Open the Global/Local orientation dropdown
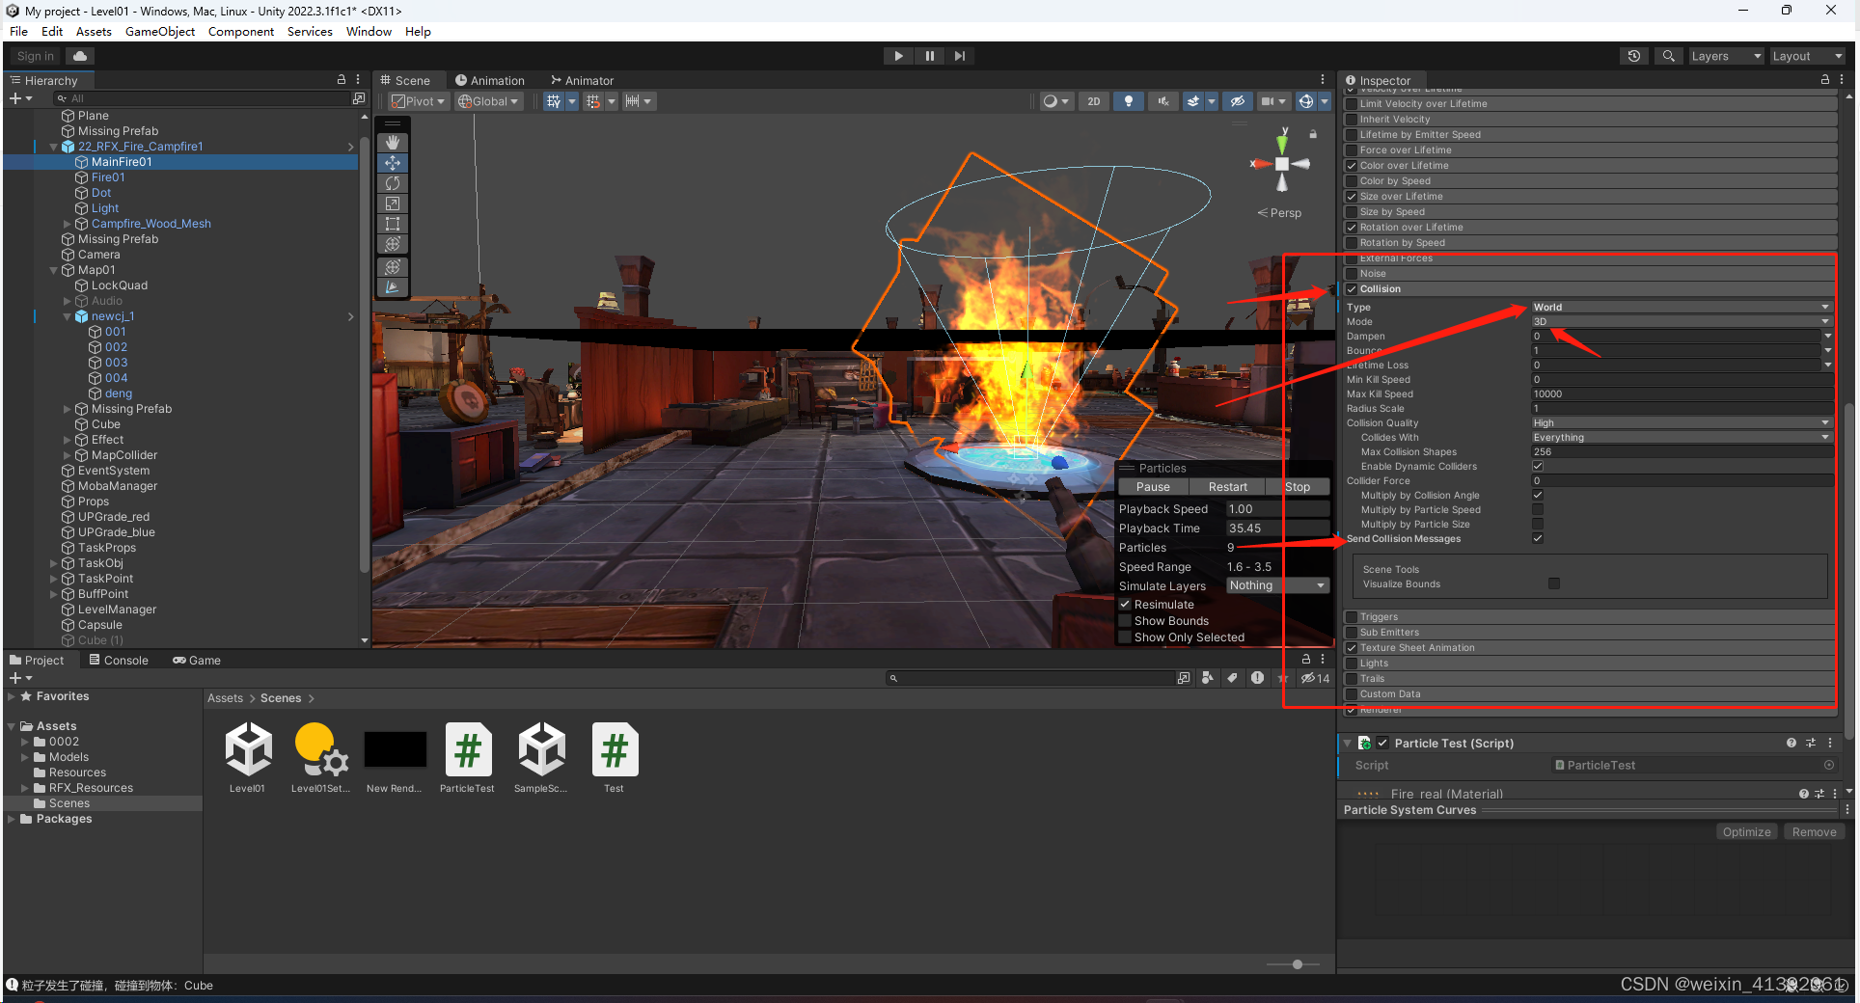 click(488, 101)
